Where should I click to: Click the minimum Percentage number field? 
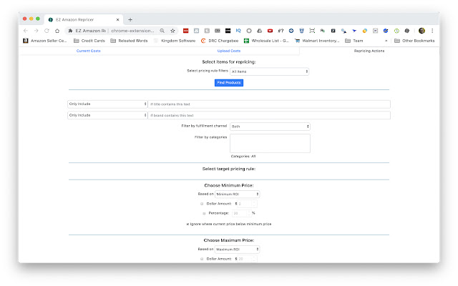pyautogui.click(x=242, y=213)
